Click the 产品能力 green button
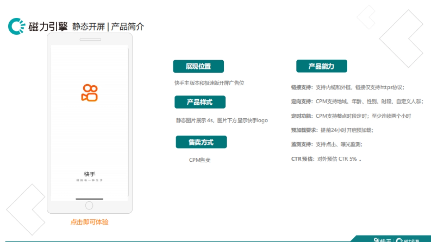 point(322,66)
